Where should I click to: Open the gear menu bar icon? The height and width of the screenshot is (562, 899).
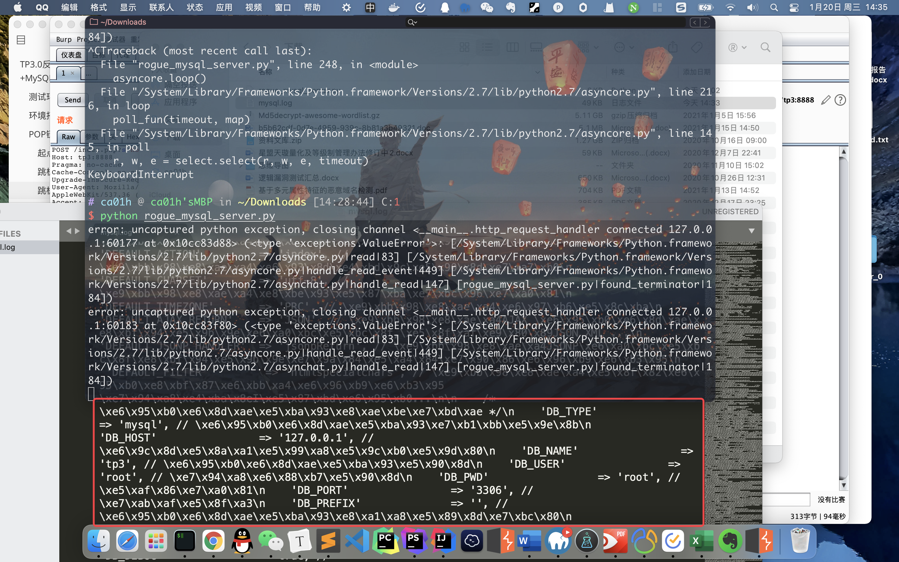[x=346, y=7]
